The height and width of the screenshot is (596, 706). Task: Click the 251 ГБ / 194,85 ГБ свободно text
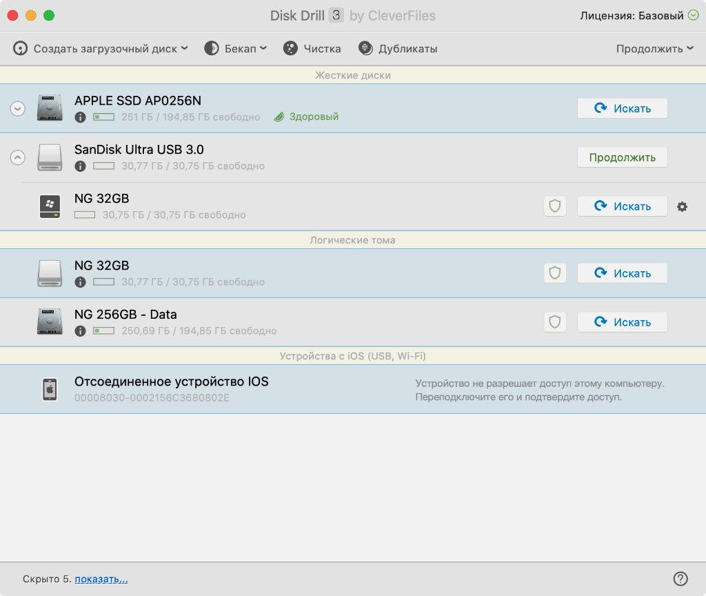(191, 117)
